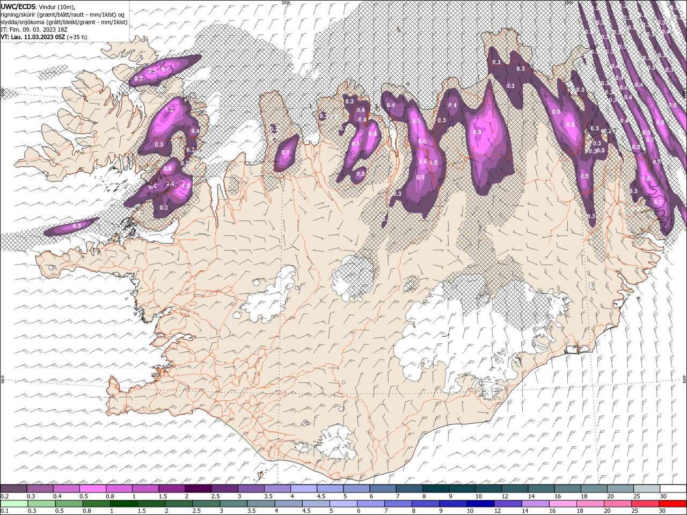This screenshot has width=687, height=515.
Task: Click the '0.1' label of the rain legend
Action: pyautogui.click(x=4, y=511)
